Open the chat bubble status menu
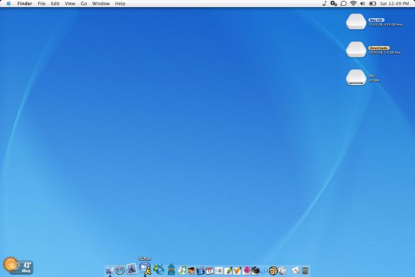This screenshot has height=277, width=415. [344, 3]
